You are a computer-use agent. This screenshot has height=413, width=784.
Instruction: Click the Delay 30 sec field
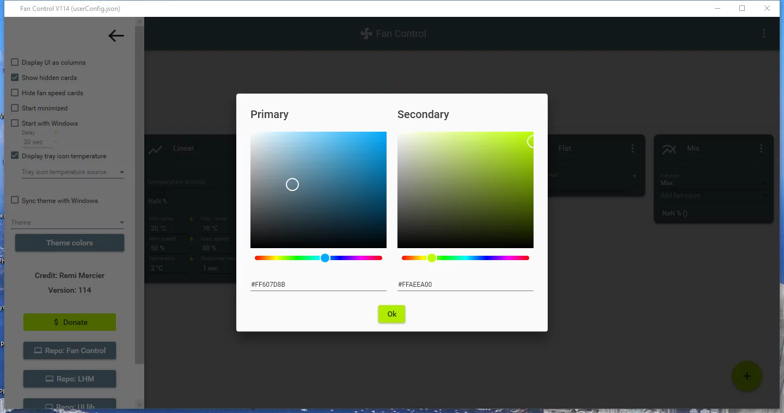pyautogui.click(x=36, y=142)
